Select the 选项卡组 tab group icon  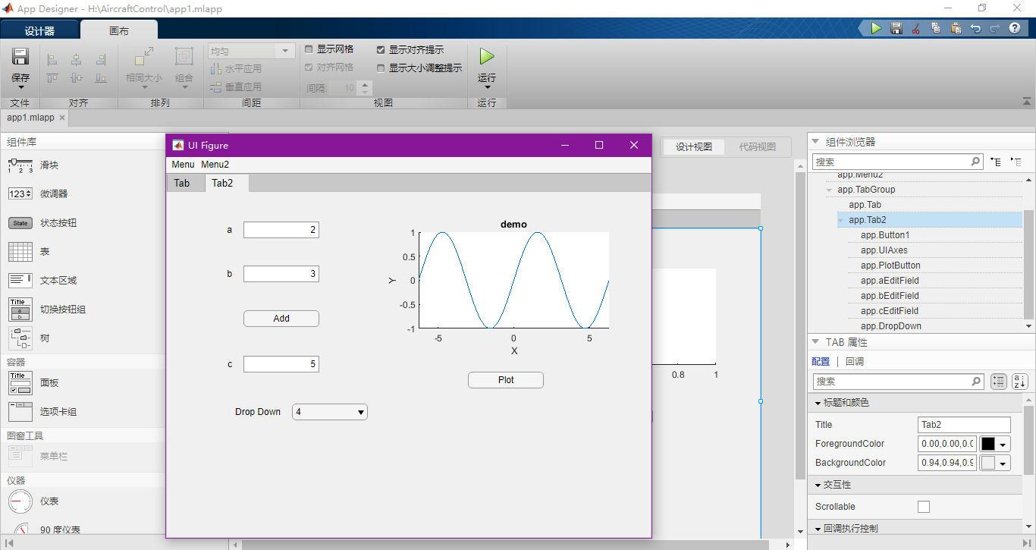coord(20,412)
